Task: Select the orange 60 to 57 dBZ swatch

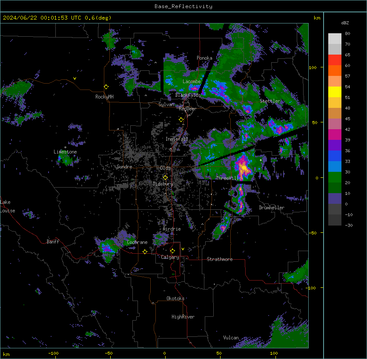Action: [x=335, y=70]
